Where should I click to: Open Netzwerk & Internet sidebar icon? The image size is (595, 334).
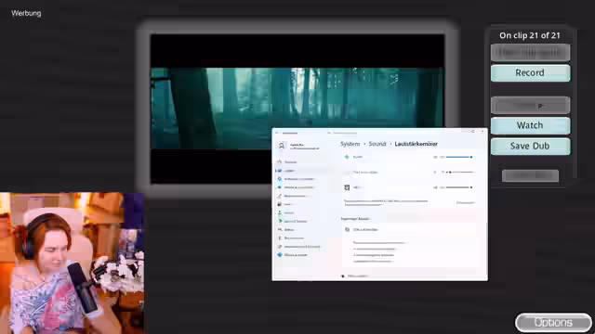280,187
